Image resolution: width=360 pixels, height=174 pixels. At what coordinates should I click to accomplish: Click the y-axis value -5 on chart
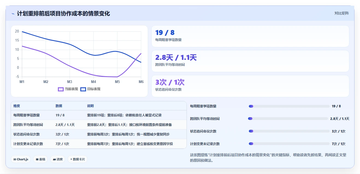tap(17, 77)
